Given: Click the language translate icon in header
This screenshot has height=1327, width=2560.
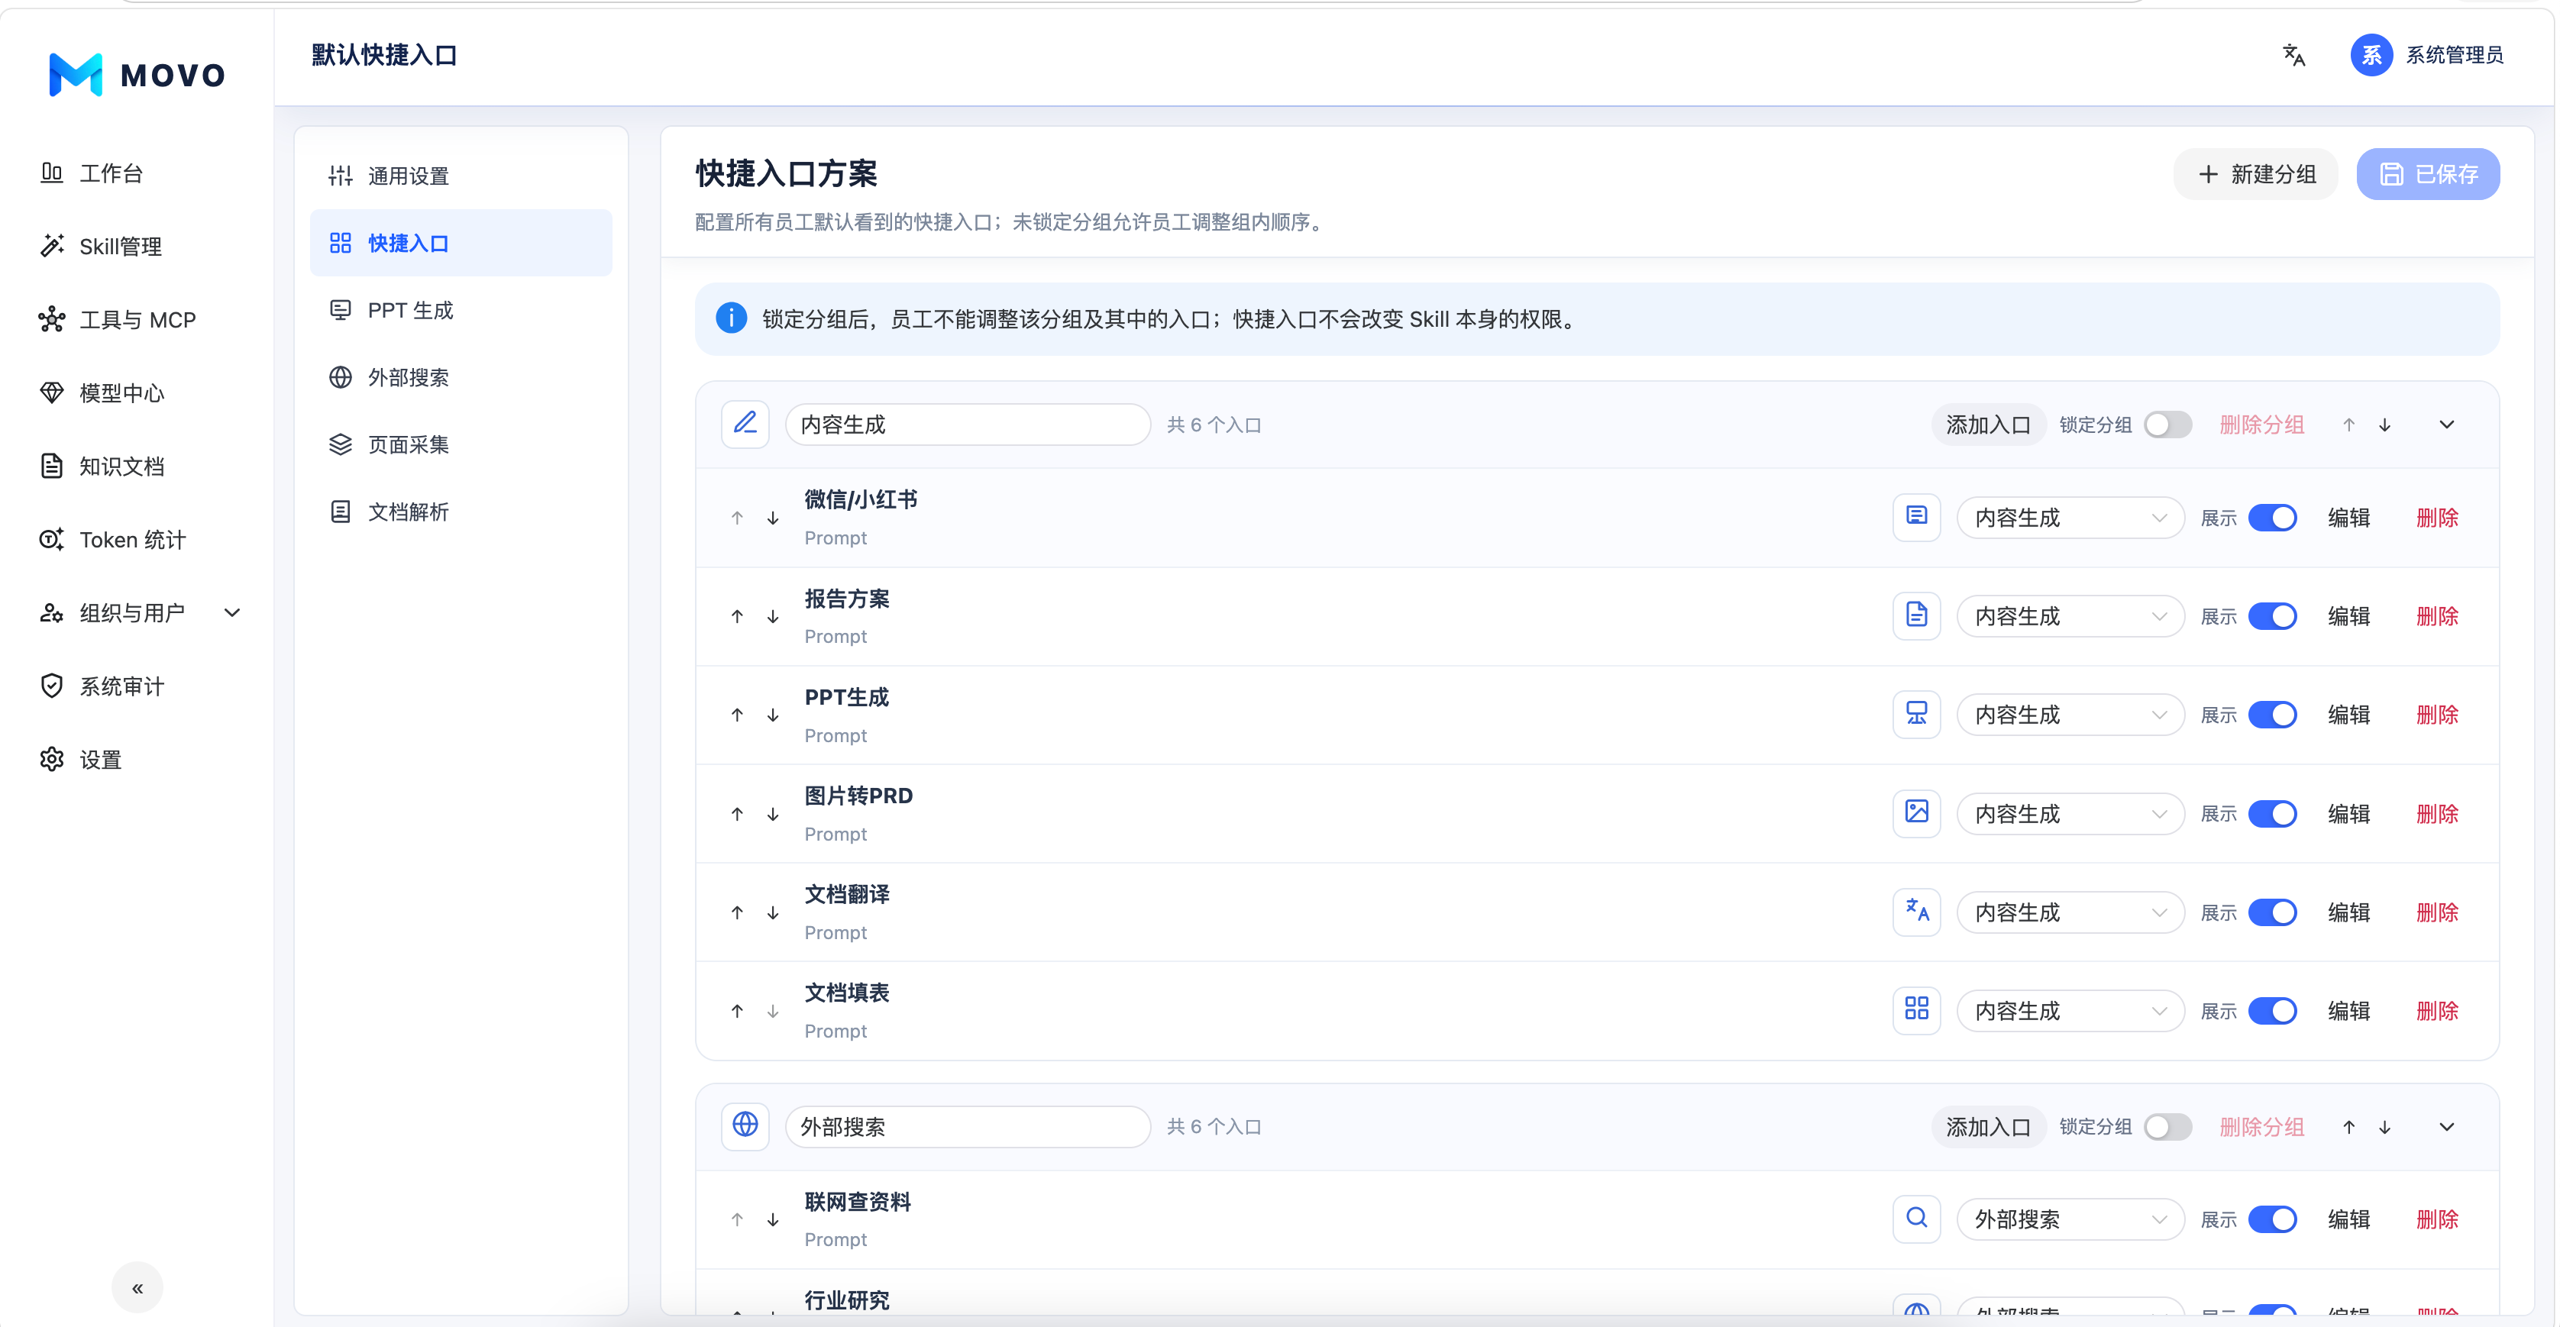Looking at the screenshot, I should pos(2293,56).
